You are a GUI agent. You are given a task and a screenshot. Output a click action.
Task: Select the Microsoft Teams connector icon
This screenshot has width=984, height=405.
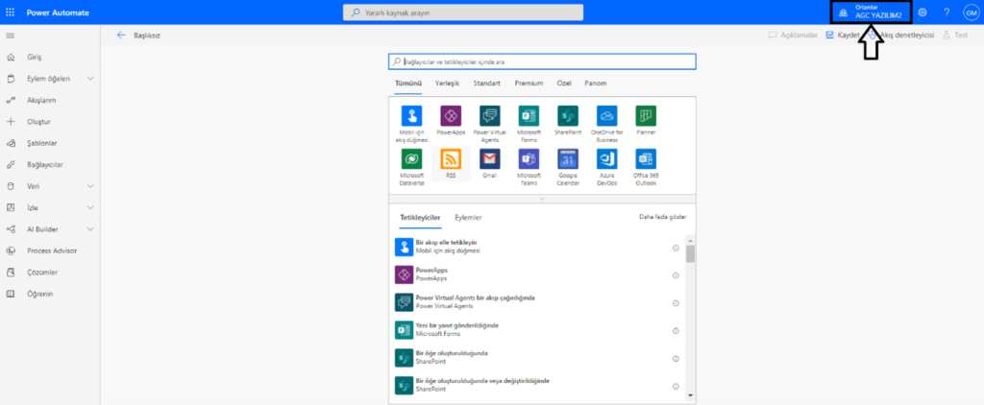coord(529,159)
